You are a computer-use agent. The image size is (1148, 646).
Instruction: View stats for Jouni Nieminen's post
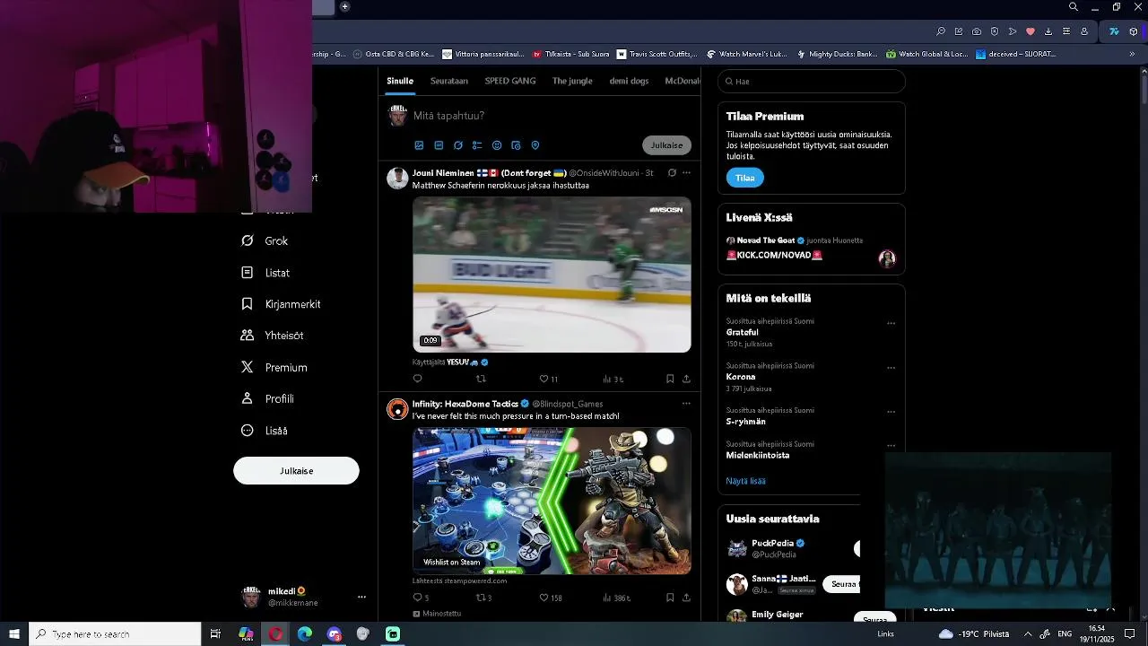coord(613,379)
